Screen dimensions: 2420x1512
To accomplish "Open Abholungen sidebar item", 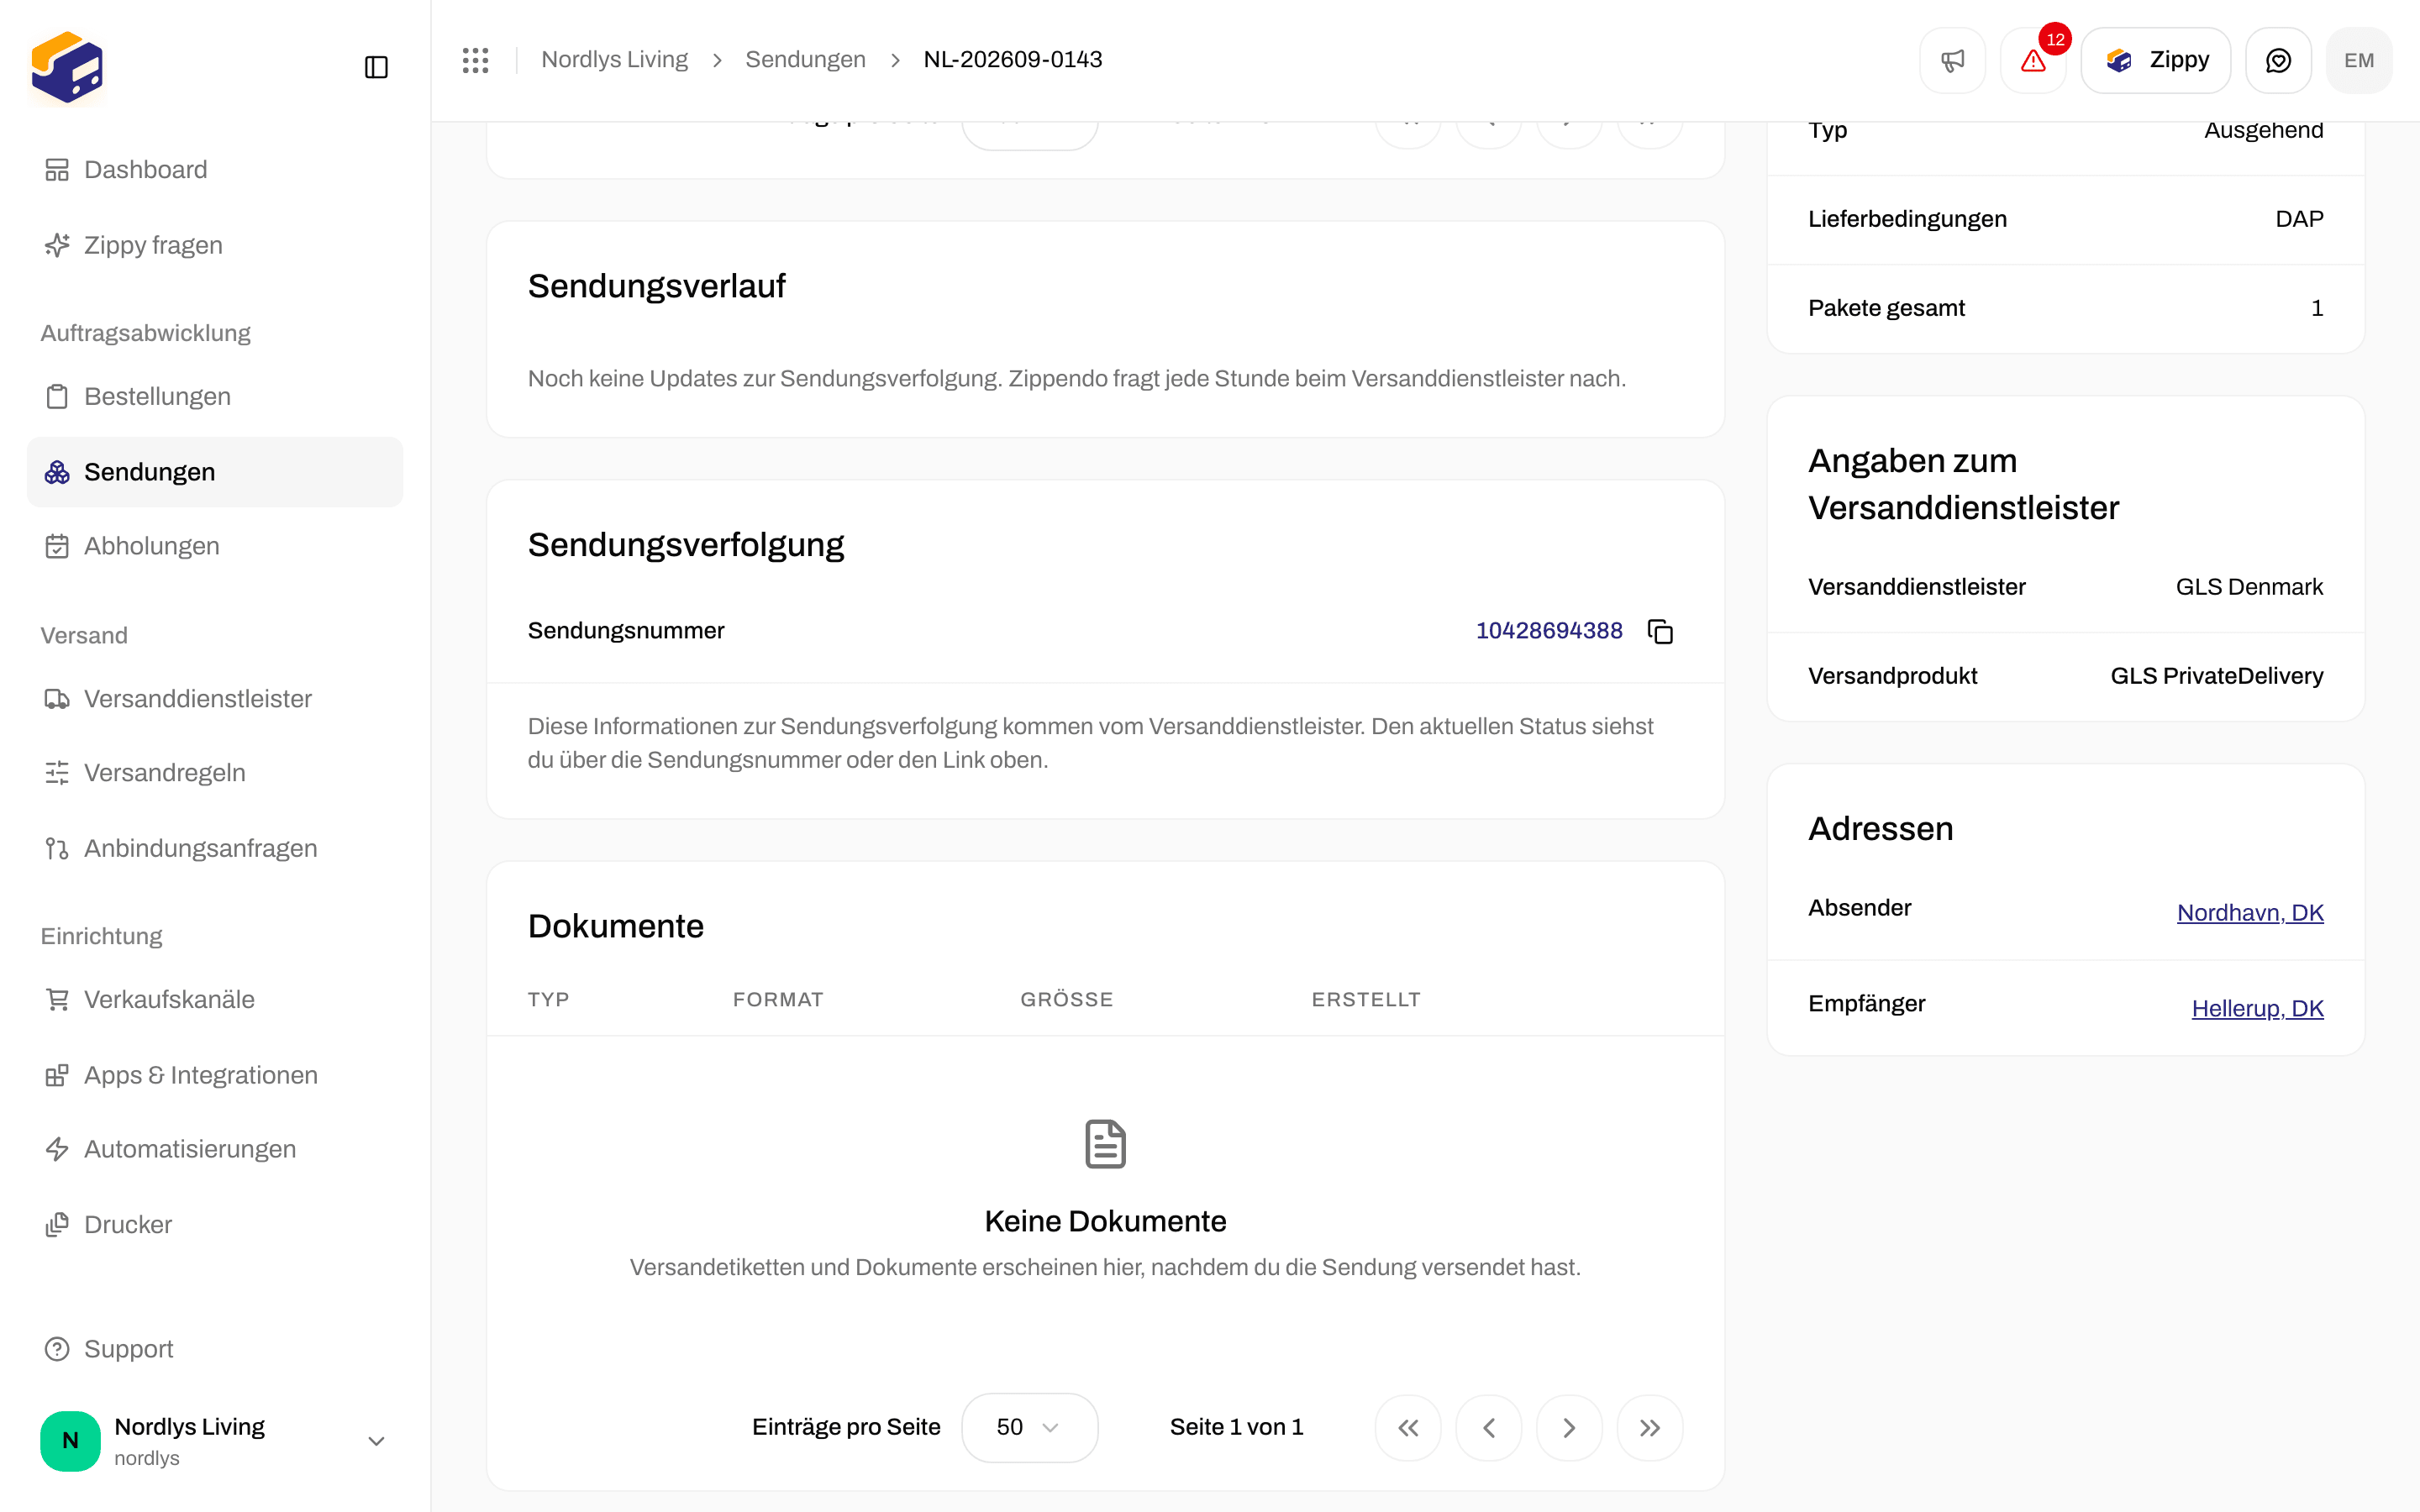I will click(215, 546).
